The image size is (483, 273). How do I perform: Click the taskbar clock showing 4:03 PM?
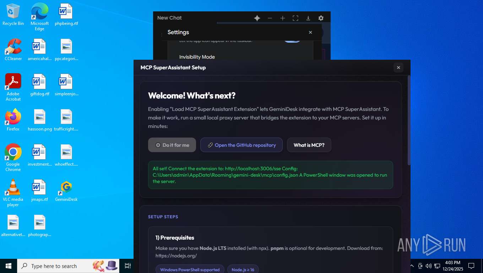pyautogui.click(x=453, y=266)
